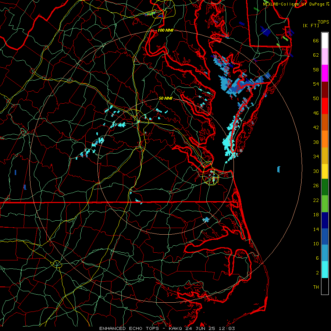Click the '26' legend value
The width and height of the screenshot is (331, 331).
316,186
